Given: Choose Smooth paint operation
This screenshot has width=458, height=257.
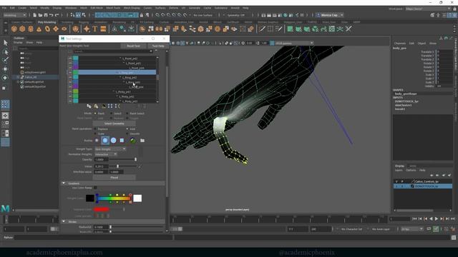Looking at the screenshot, I should (x=127, y=133).
